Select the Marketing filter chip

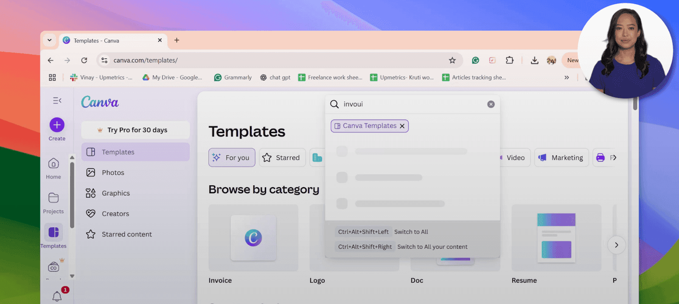tap(561, 157)
